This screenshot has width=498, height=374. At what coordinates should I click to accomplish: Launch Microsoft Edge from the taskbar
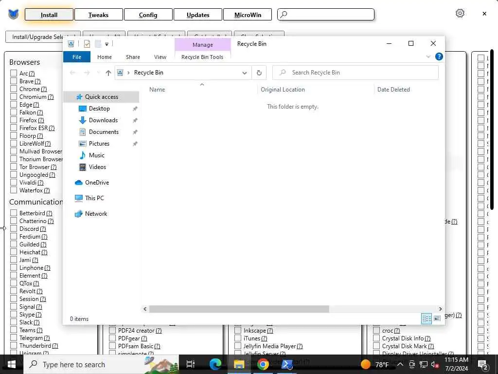215,364
